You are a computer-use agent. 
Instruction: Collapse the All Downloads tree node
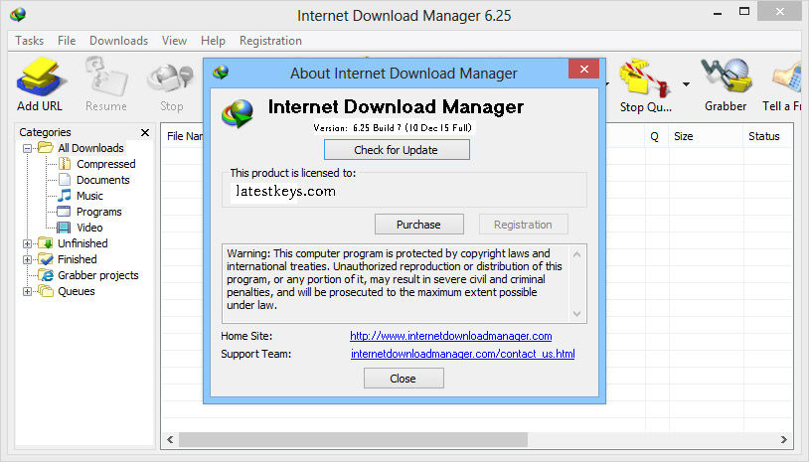pyautogui.click(x=28, y=148)
